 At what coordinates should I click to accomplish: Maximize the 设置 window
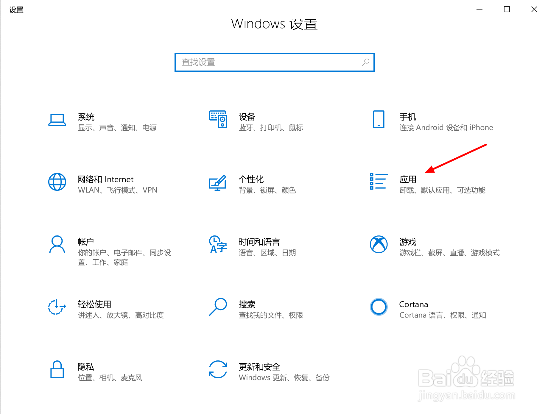pos(507,10)
